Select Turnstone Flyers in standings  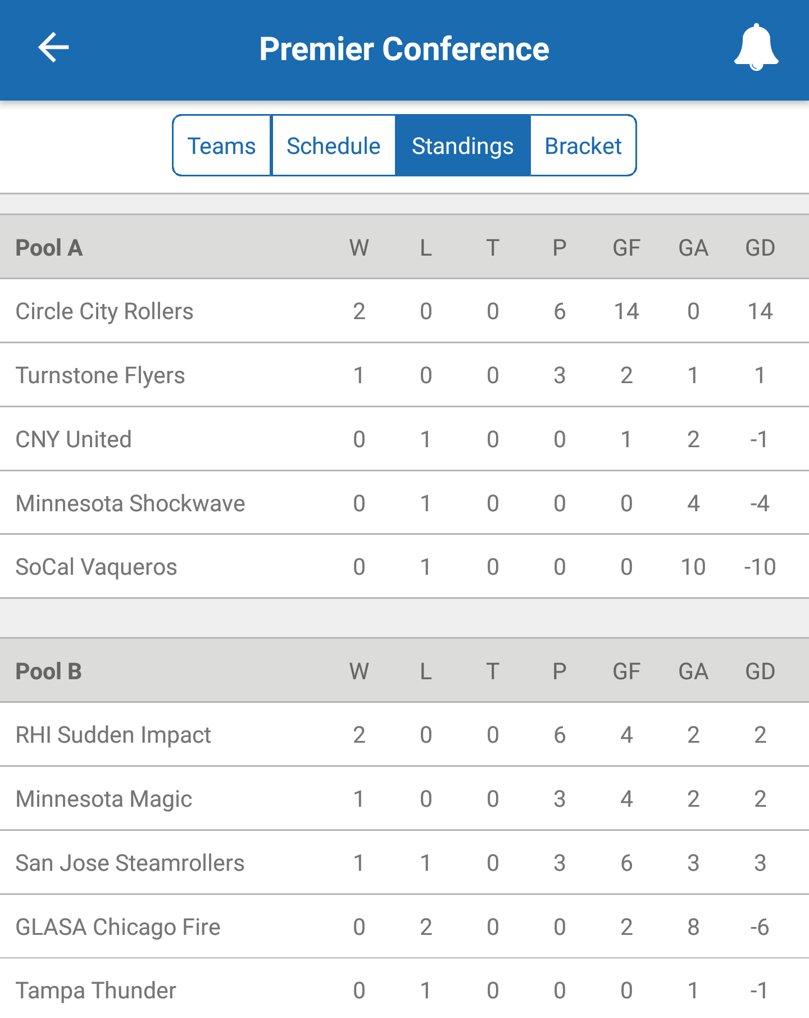[101, 375]
